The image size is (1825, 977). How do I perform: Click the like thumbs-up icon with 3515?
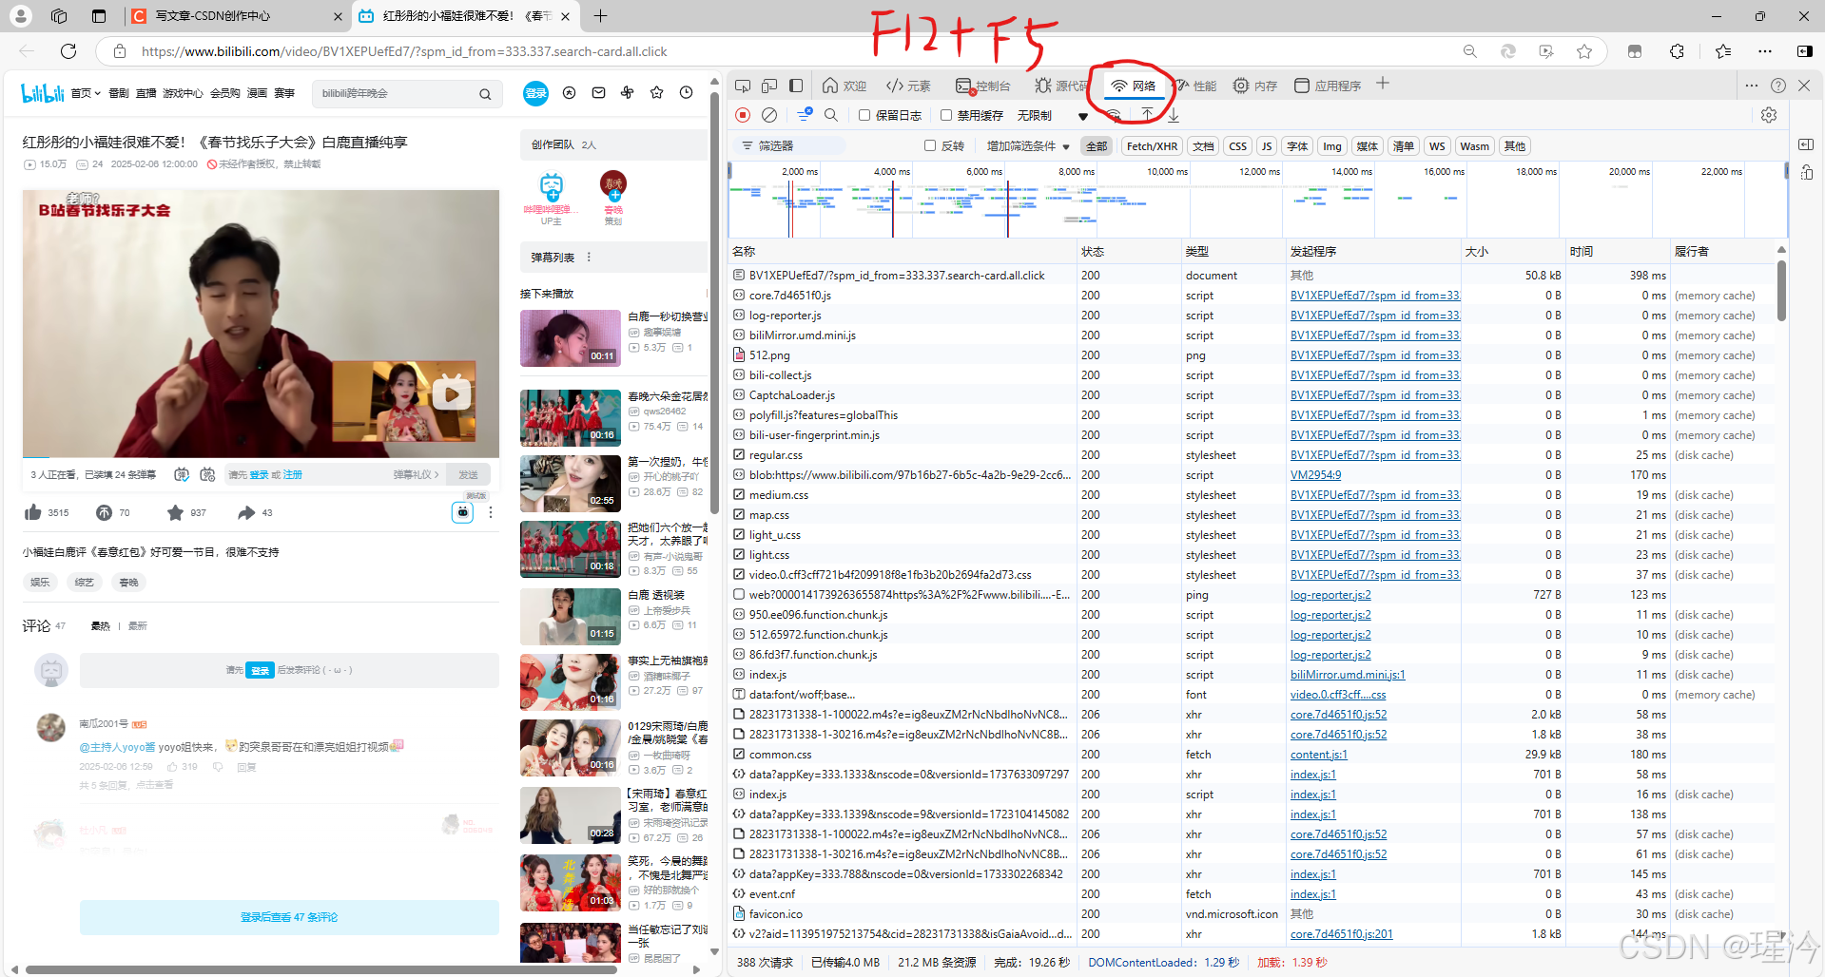point(34,512)
